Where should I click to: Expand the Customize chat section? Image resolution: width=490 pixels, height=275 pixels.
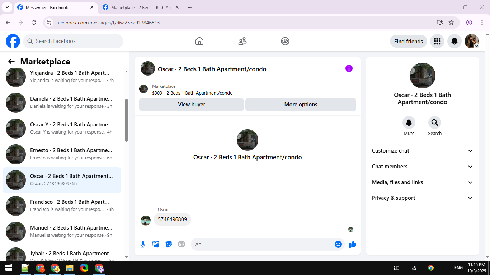pos(423,151)
